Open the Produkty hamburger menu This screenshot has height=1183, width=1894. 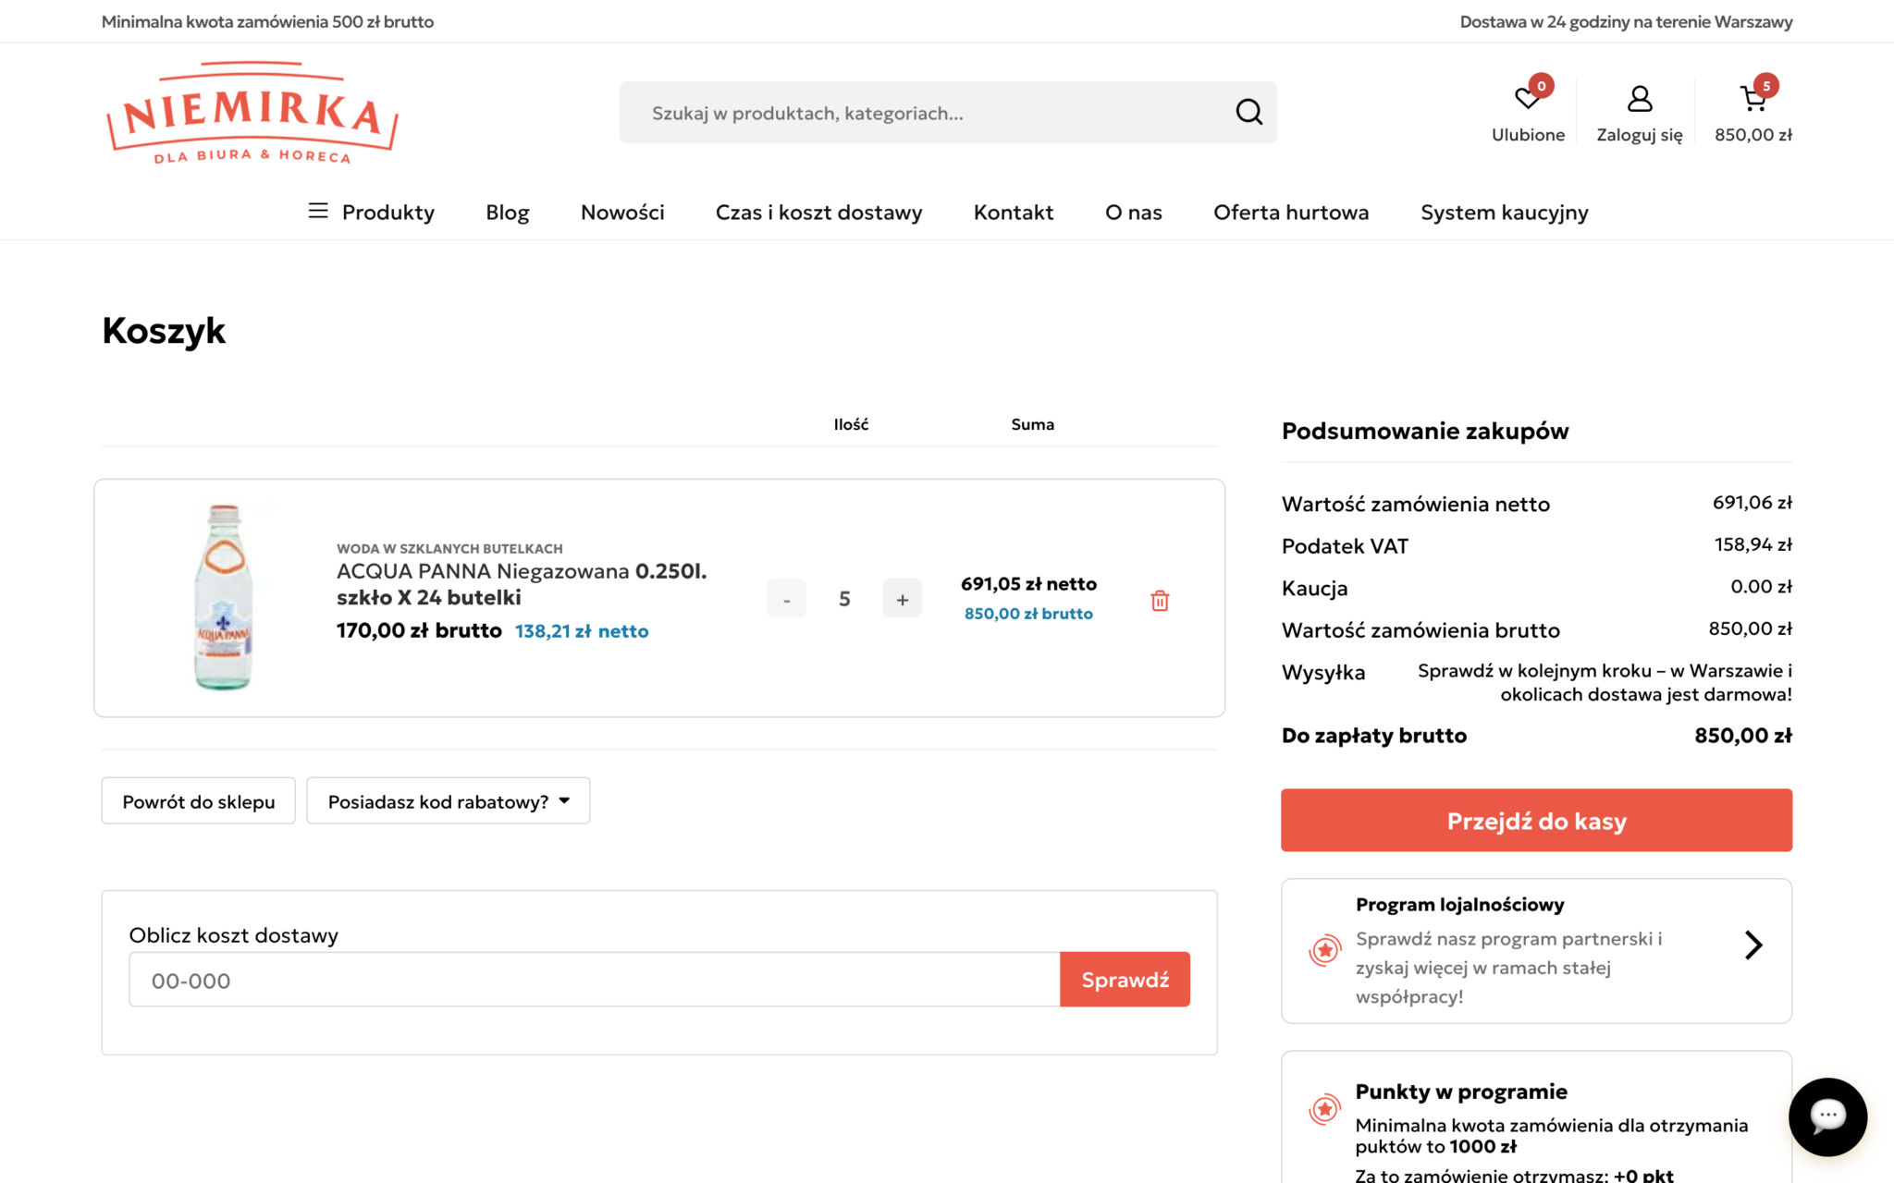[x=318, y=212]
